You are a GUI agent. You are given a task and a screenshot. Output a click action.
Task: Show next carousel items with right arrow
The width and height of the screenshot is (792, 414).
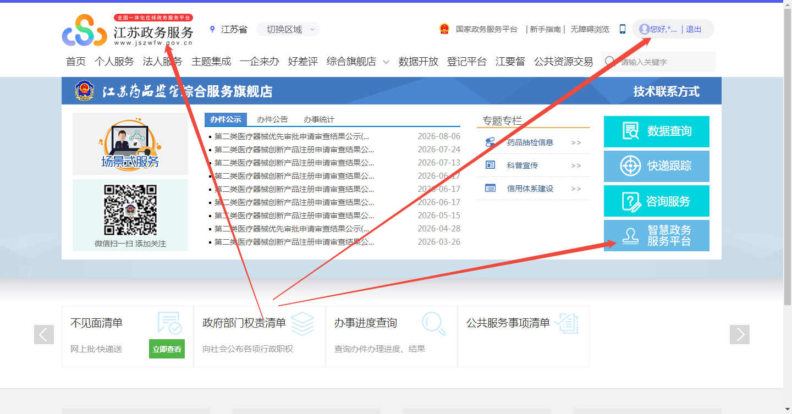pyautogui.click(x=740, y=334)
